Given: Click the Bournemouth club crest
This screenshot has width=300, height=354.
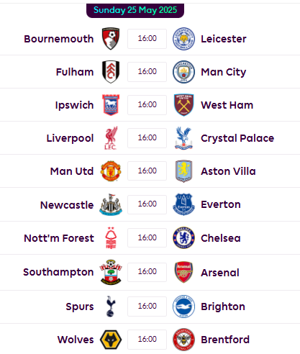Looking at the screenshot, I should pyautogui.click(x=111, y=39).
